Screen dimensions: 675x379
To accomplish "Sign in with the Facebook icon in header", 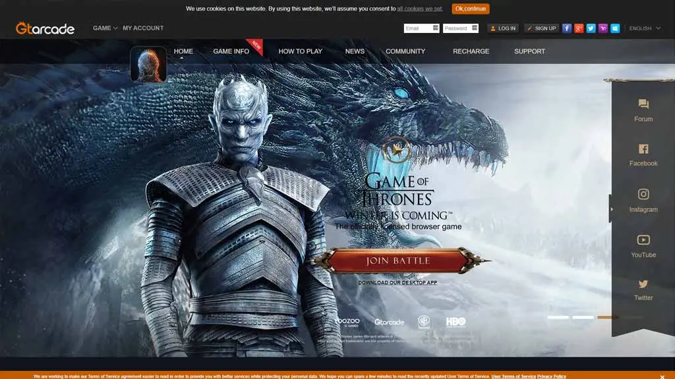I will point(566,28).
